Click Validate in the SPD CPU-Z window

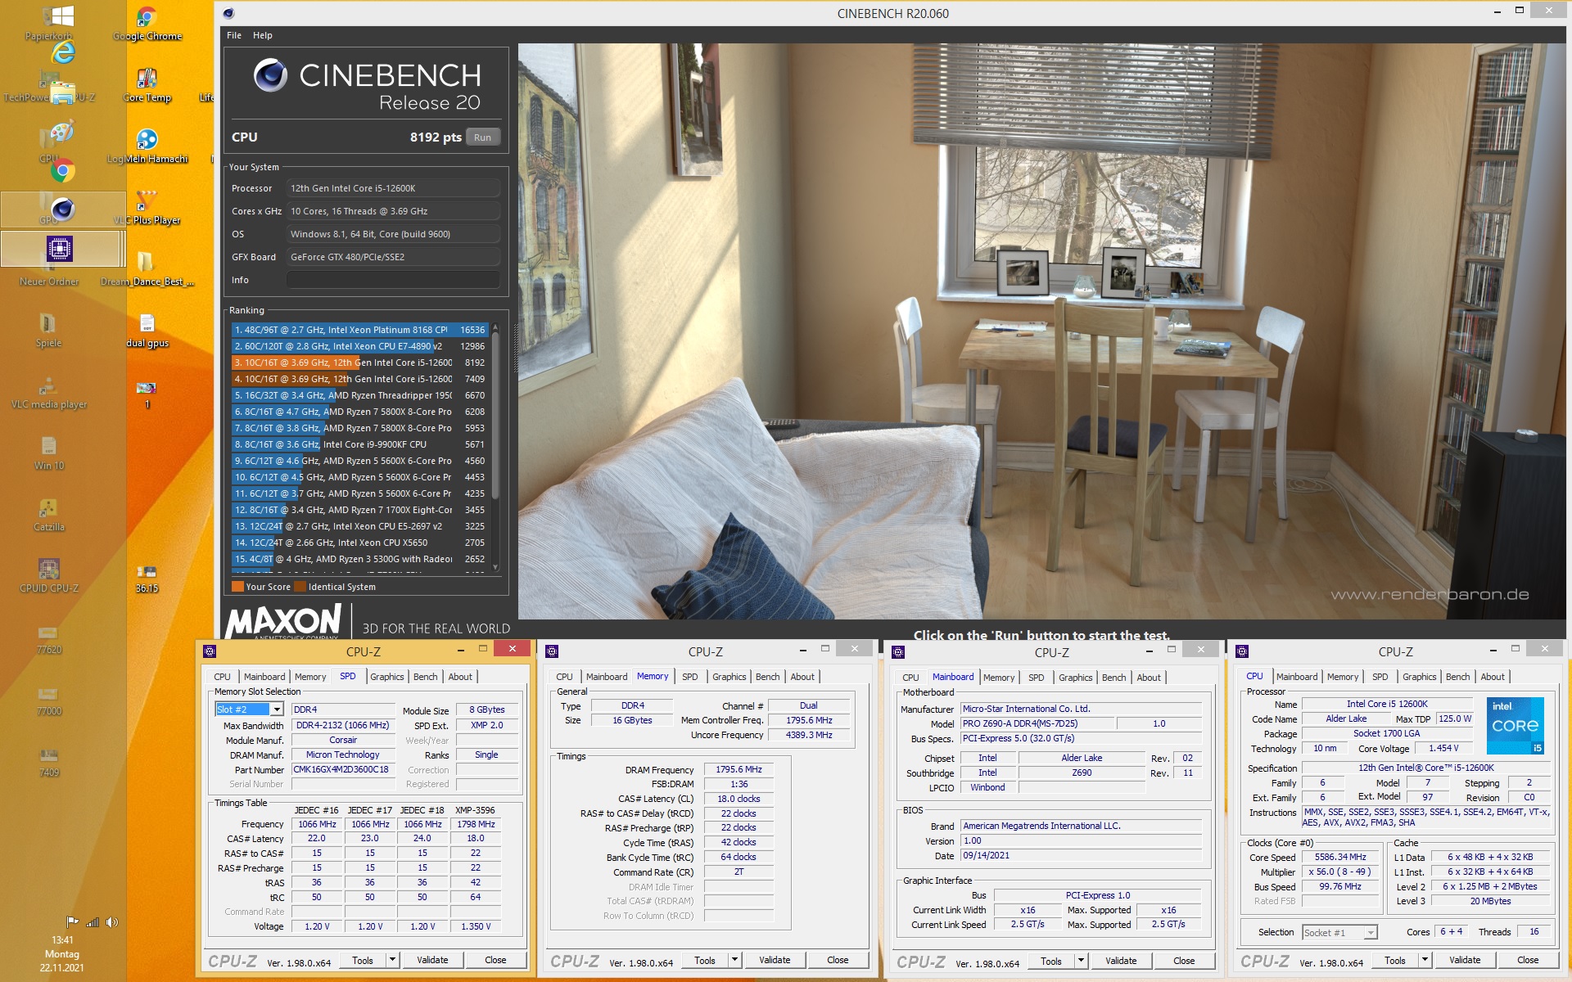pos(432,960)
